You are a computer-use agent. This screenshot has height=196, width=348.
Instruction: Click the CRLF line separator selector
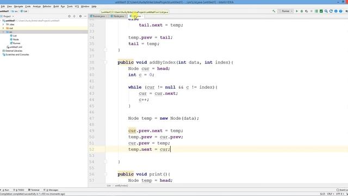(x=331, y=194)
